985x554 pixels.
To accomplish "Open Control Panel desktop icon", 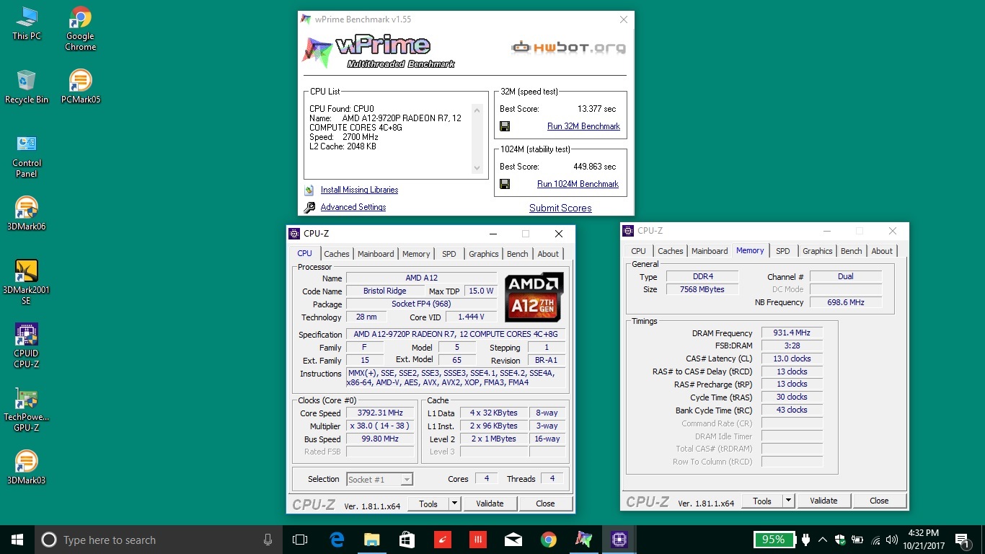I will pyautogui.click(x=27, y=155).
